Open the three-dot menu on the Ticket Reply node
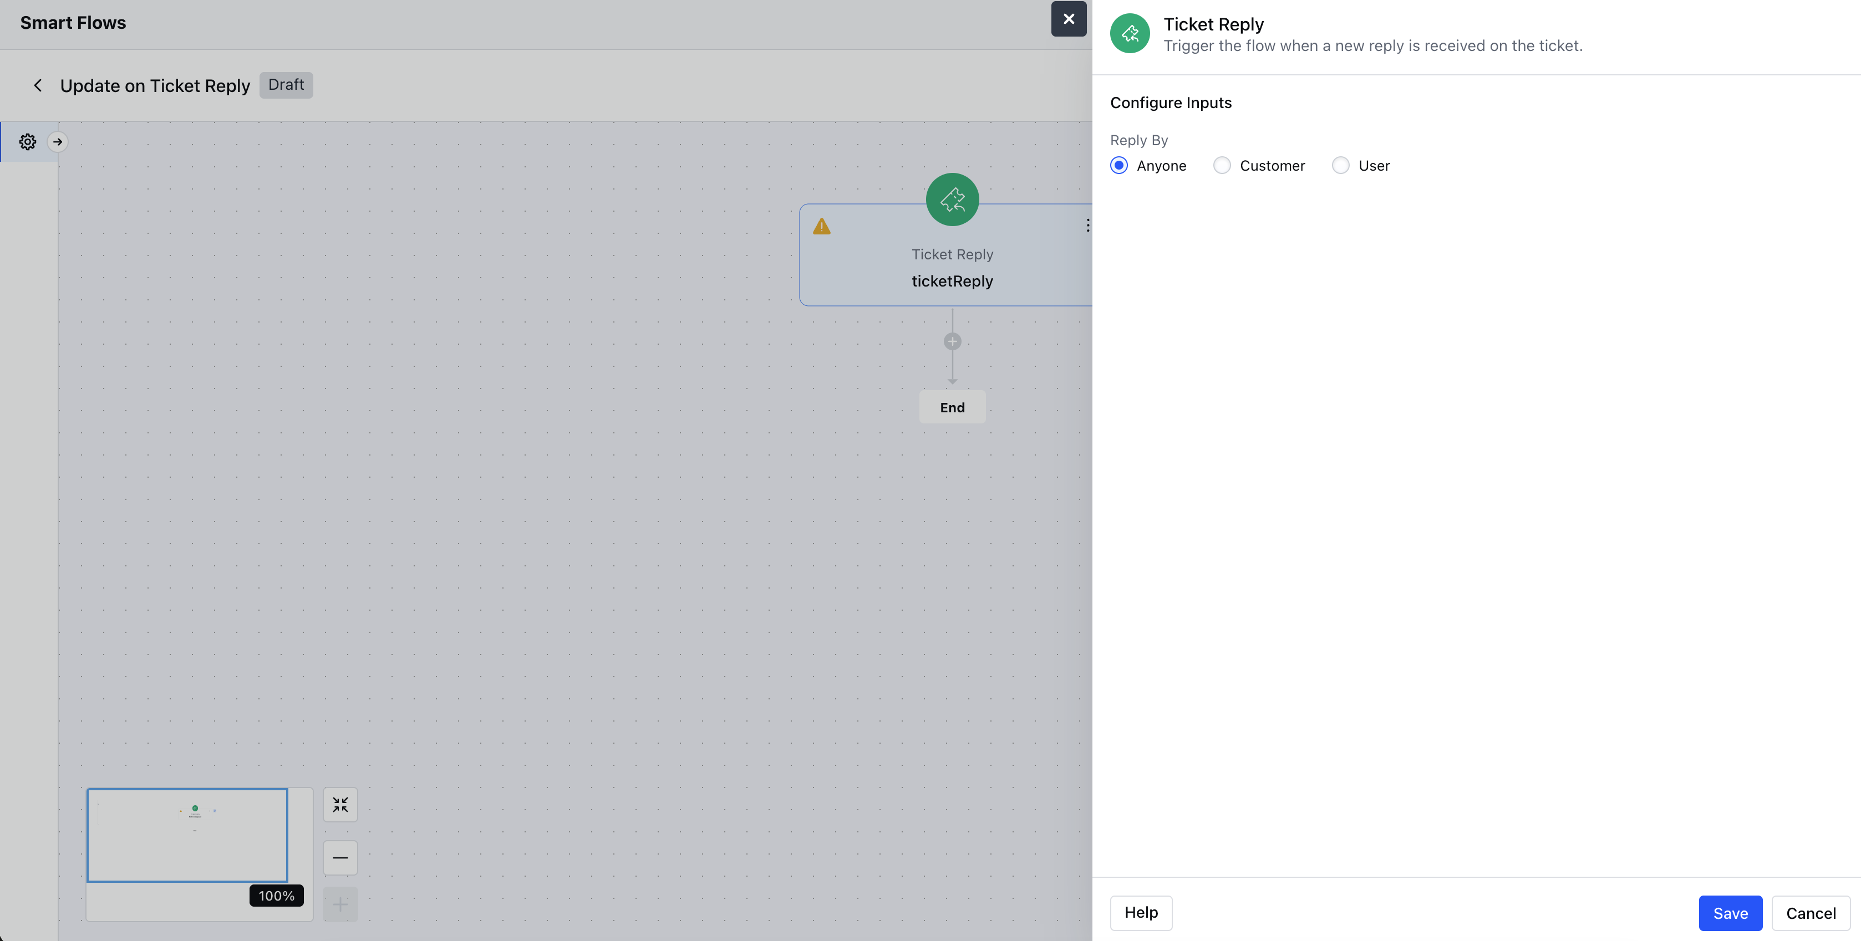 tap(1087, 226)
